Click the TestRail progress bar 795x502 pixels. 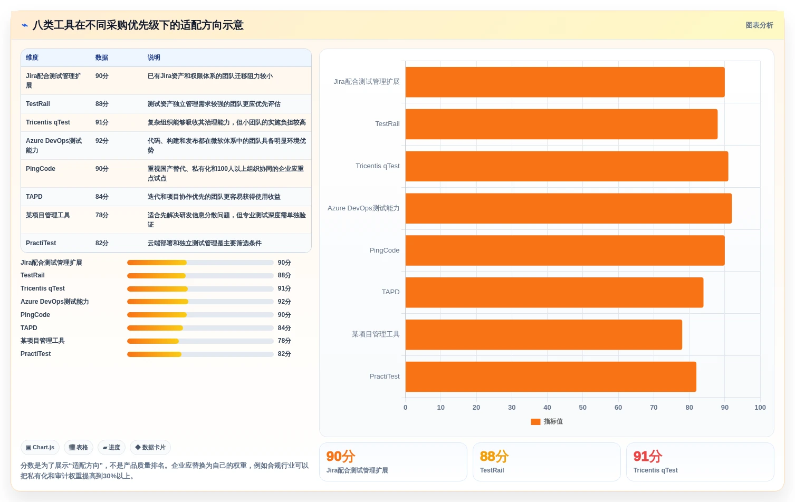200,276
